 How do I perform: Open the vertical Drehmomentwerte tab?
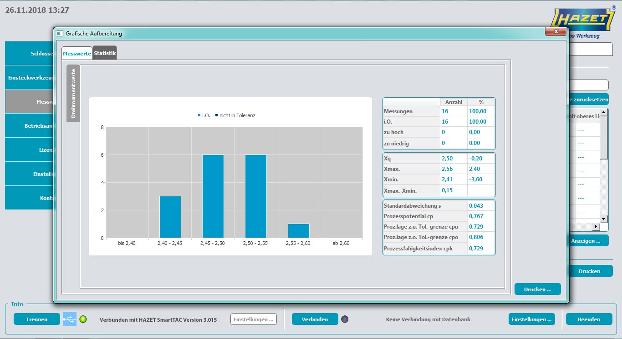73,93
